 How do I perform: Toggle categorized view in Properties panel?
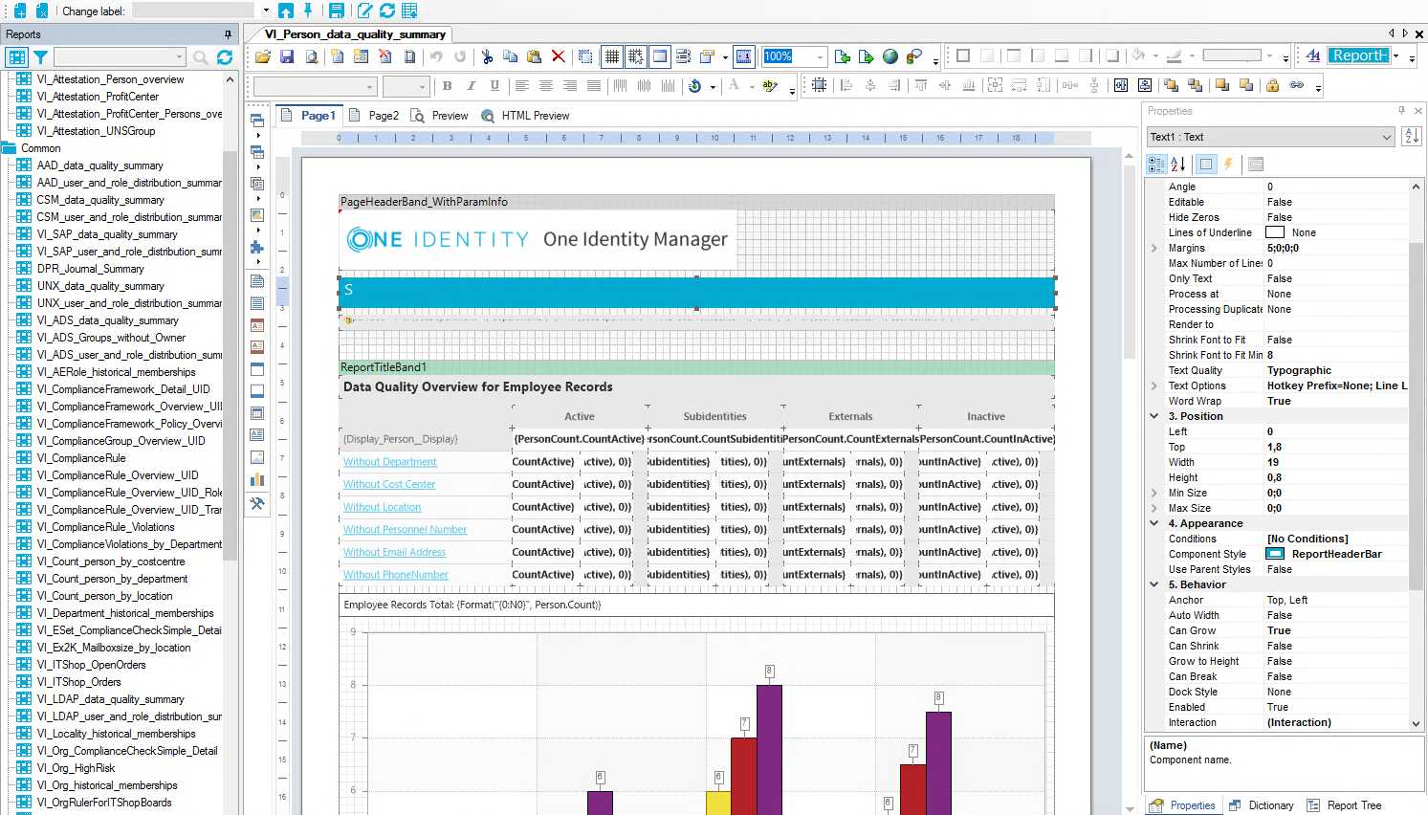click(1156, 164)
